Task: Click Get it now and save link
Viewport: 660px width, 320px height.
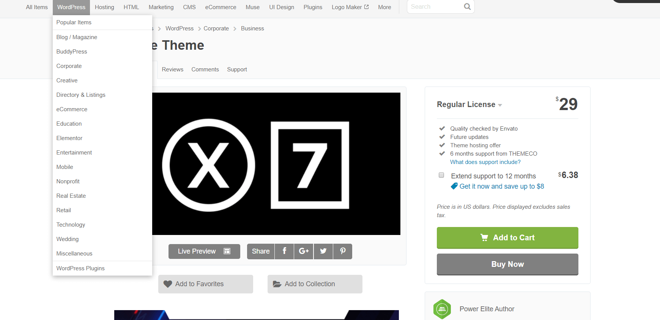Action: pyautogui.click(x=502, y=186)
